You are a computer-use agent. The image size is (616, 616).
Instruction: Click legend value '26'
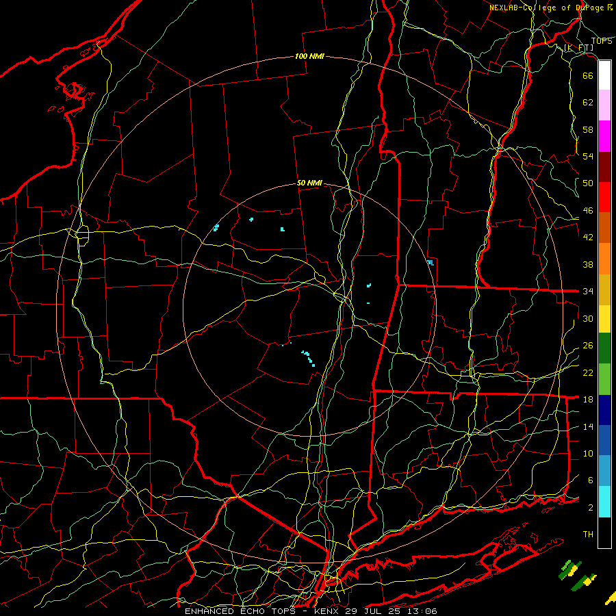588,346
